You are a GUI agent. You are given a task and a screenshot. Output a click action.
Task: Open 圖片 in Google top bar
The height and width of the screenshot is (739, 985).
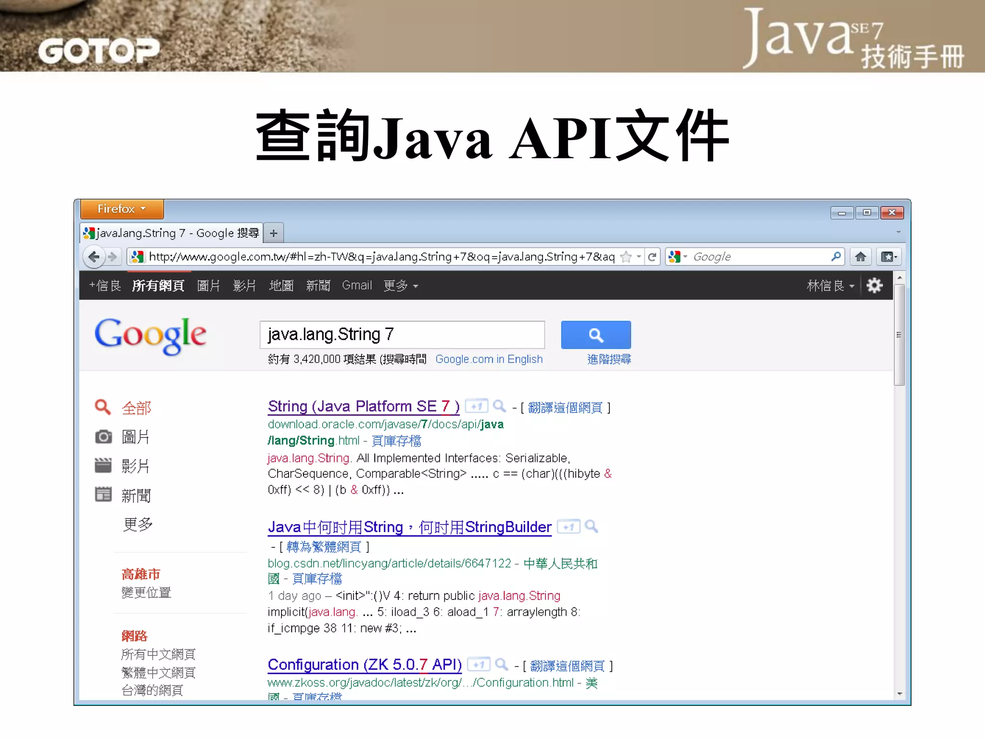coord(208,286)
